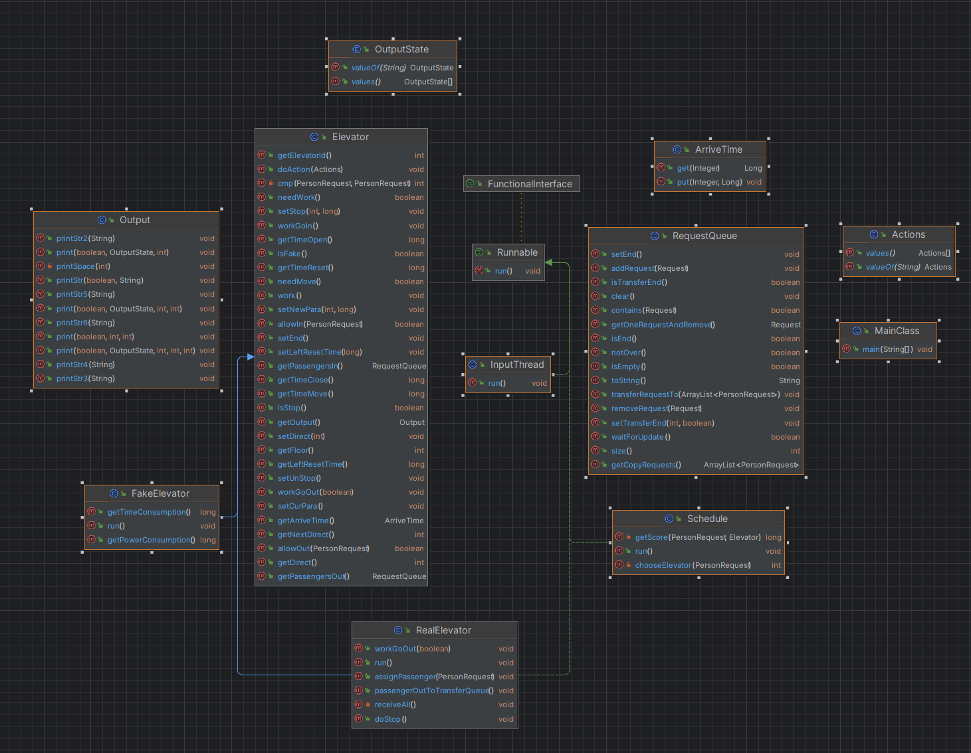
Task: Click the class icon beside ArriveTime header
Action: point(677,149)
